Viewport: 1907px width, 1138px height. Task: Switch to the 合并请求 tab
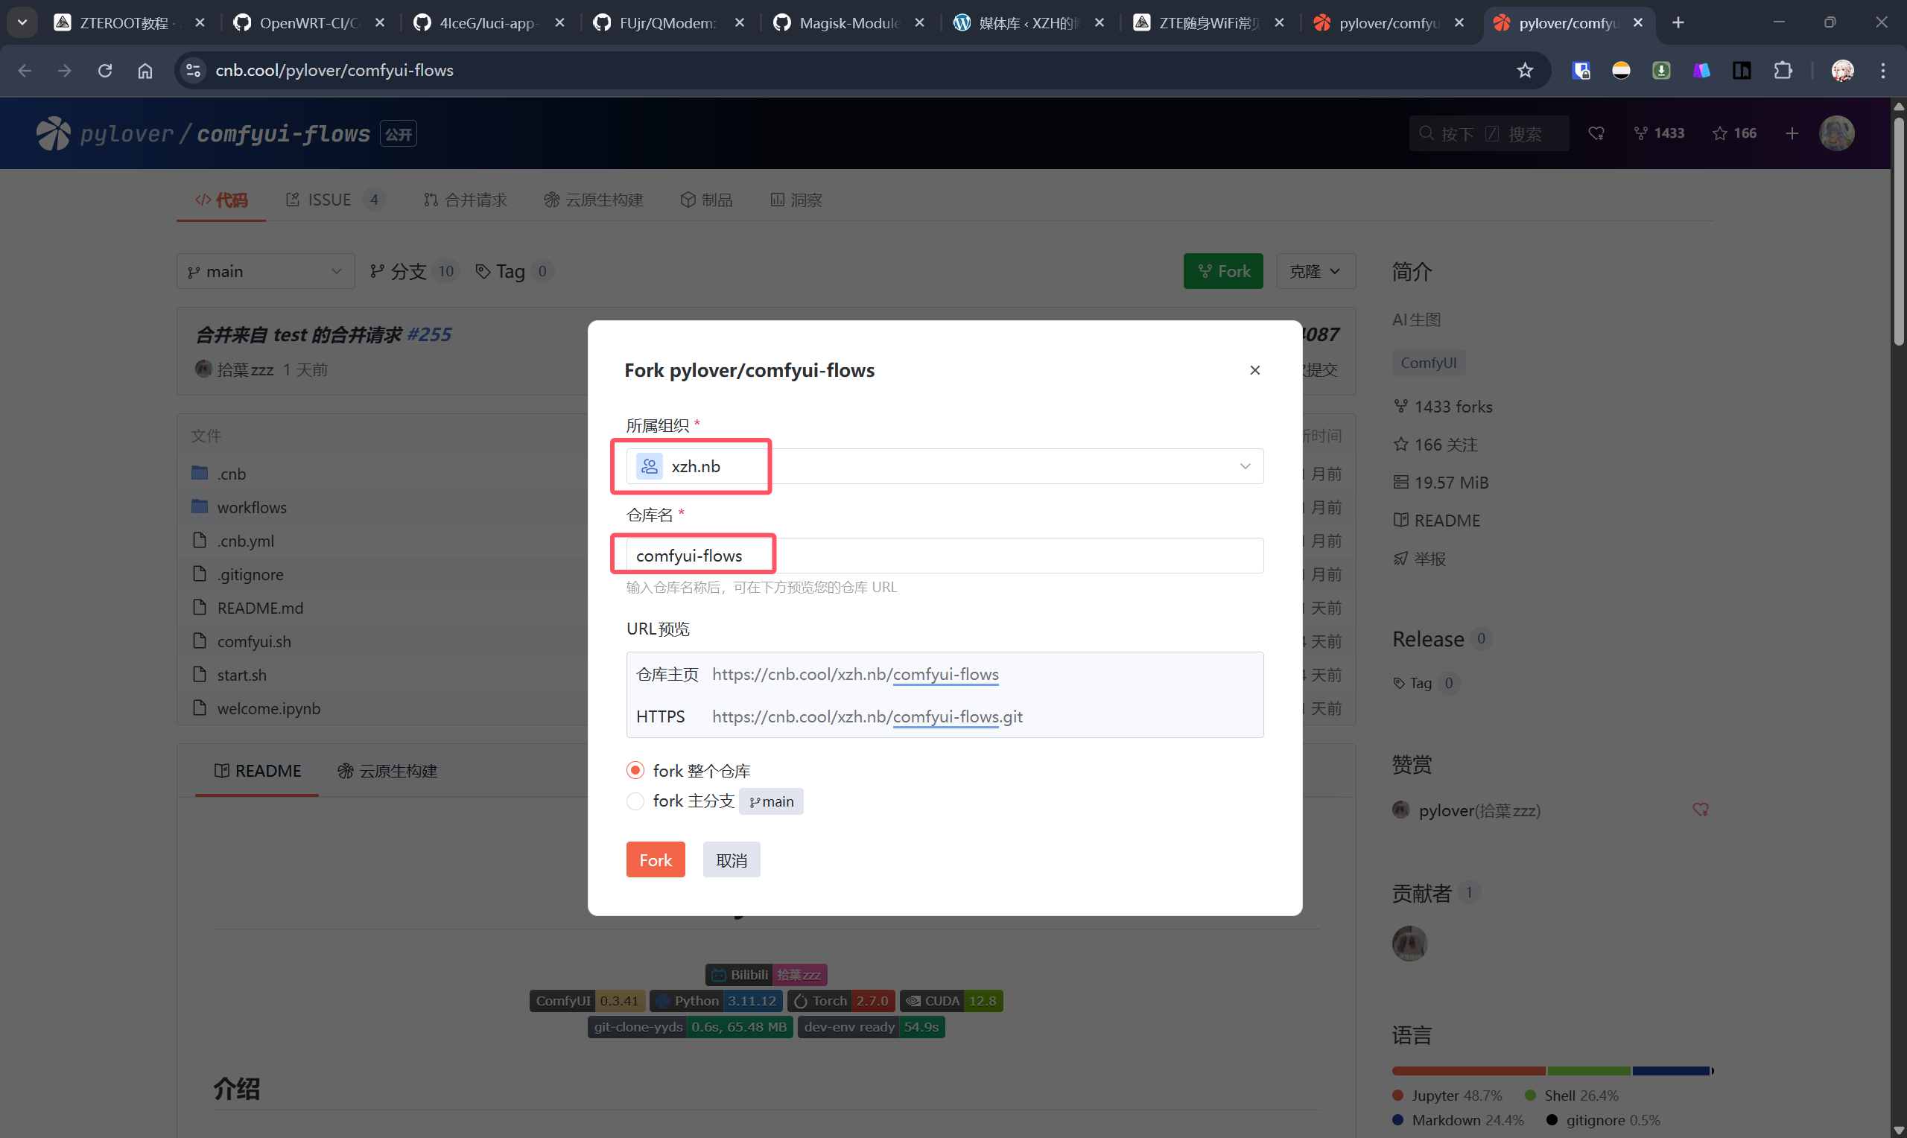(x=465, y=200)
